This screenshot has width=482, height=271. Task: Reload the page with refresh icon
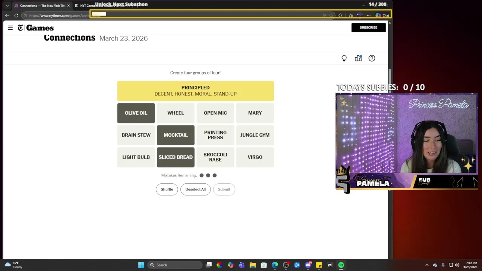coord(16,15)
